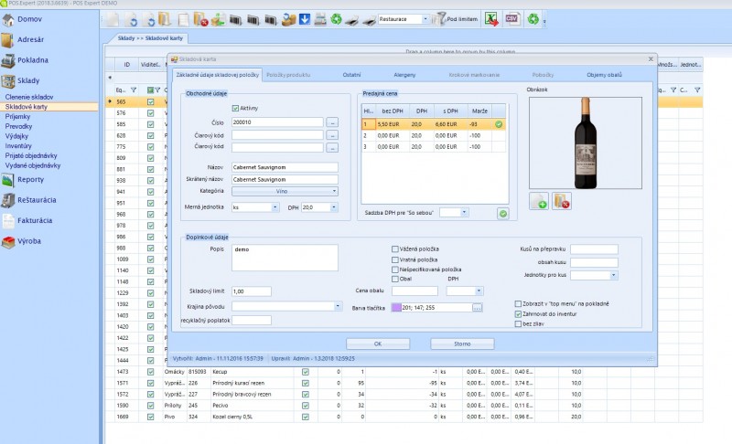
Task: Enable the Vážená položka checkbox
Action: pyautogui.click(x=395, y=248)
